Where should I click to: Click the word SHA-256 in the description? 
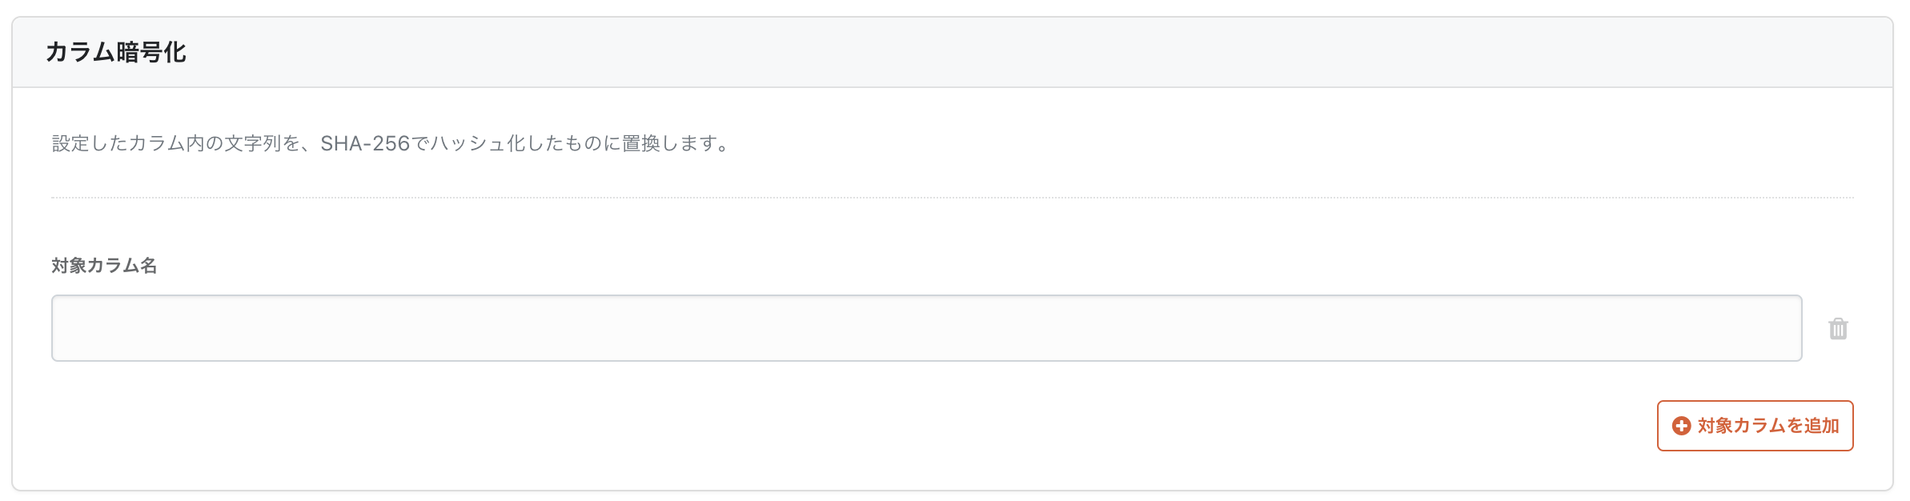(365, 143)
